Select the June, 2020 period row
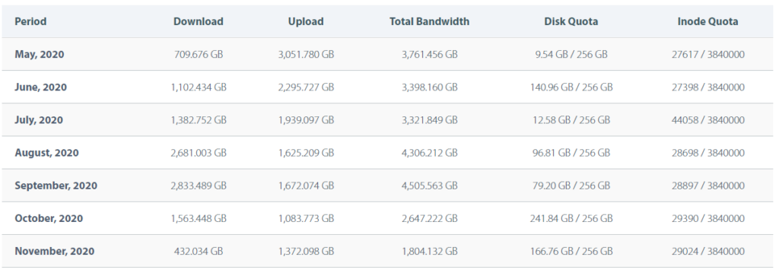 389,87
